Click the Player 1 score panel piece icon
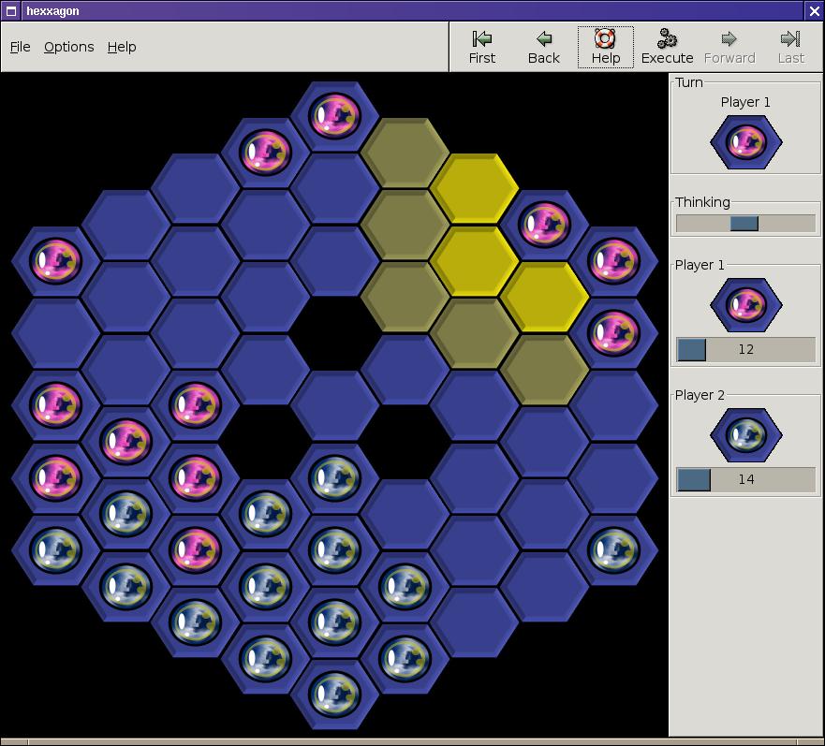825x746 pixels. pos(745,305)
